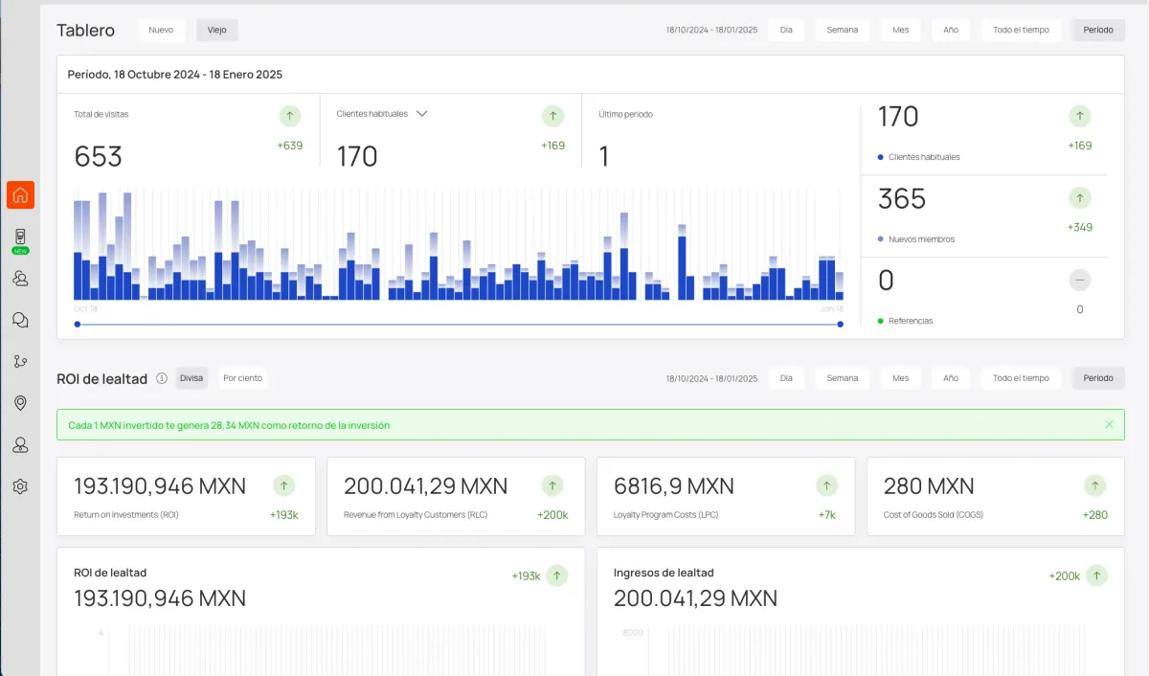Open the settings gear in sidebar

point(20,486)
